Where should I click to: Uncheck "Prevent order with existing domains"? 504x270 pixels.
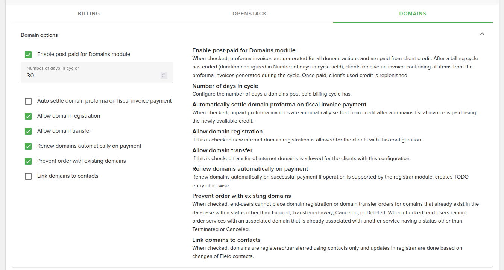(x=28, y=161)
